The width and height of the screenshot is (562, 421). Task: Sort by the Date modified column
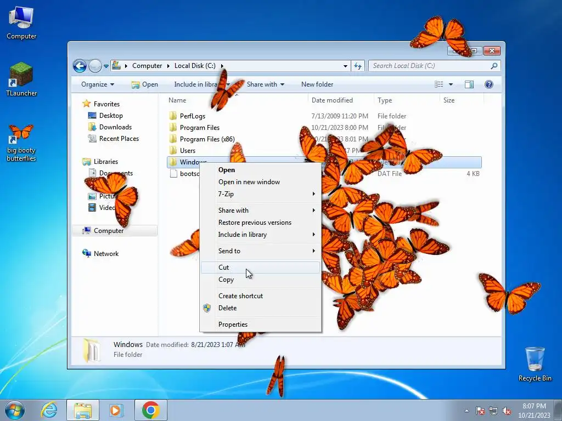click(x=332, y=100)
